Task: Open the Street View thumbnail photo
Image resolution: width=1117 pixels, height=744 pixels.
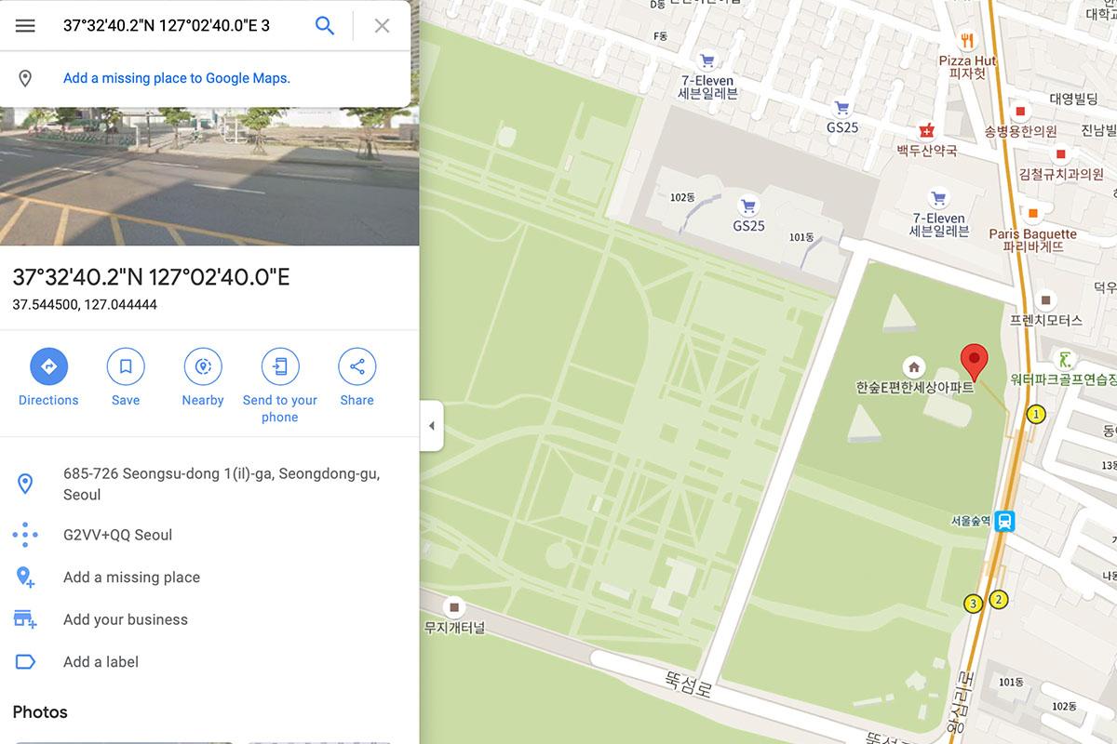Action: tap(209, 177)
